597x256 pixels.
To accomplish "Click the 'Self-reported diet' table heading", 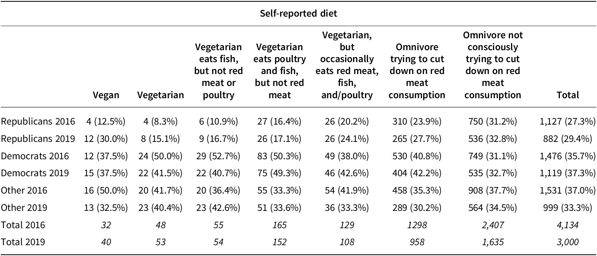I will tap(298, 14).
